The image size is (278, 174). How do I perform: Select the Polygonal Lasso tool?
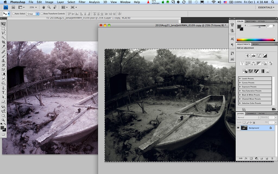coord(3,33)
